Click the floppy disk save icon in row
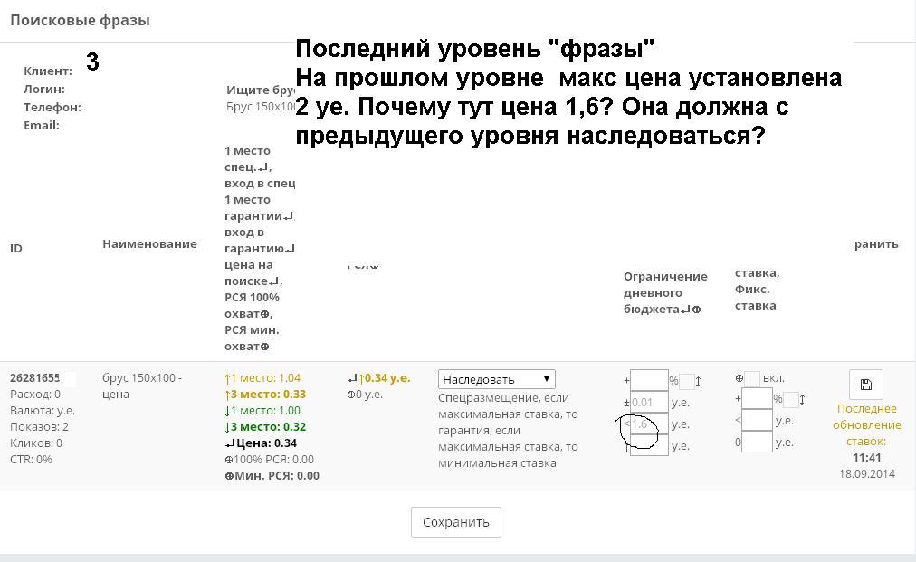 865,385
